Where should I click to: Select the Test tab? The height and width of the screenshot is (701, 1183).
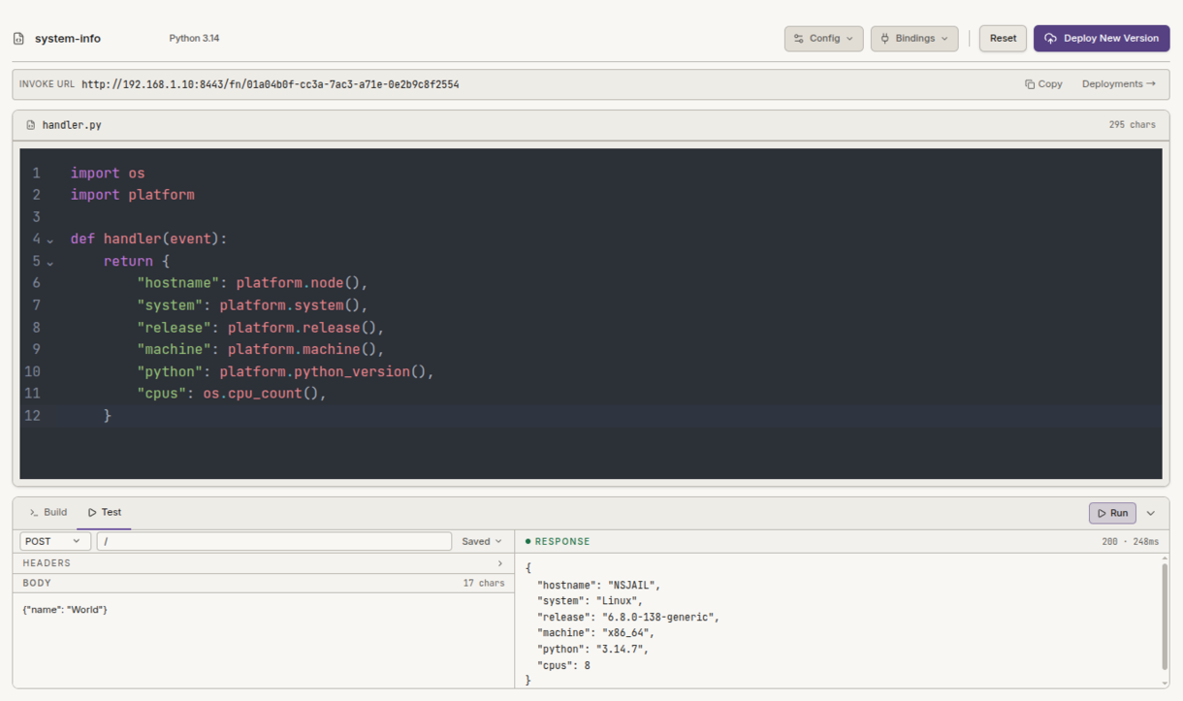coord(105,512)
